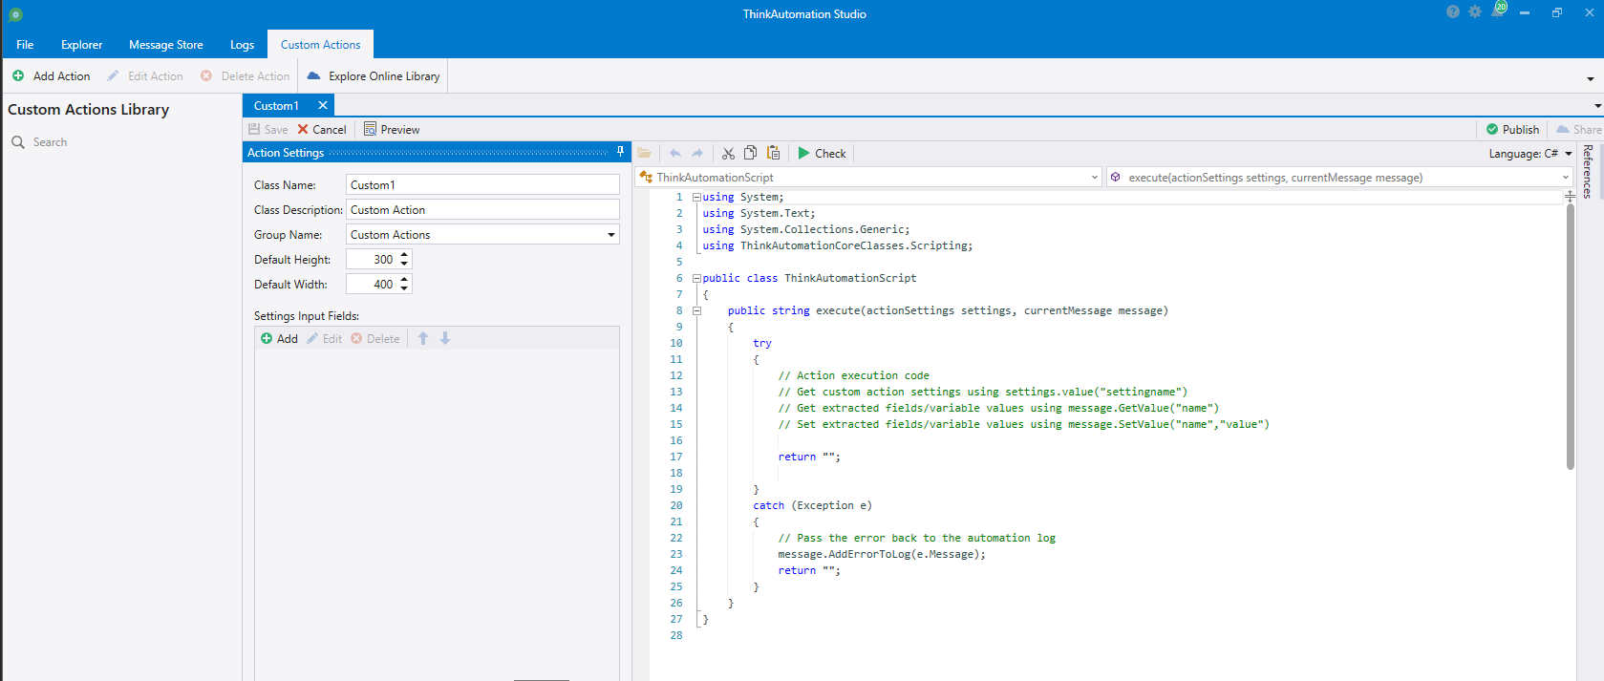Click 'using ThinkAutomationCoreClasses.Scripting;' line

[837, 245]
